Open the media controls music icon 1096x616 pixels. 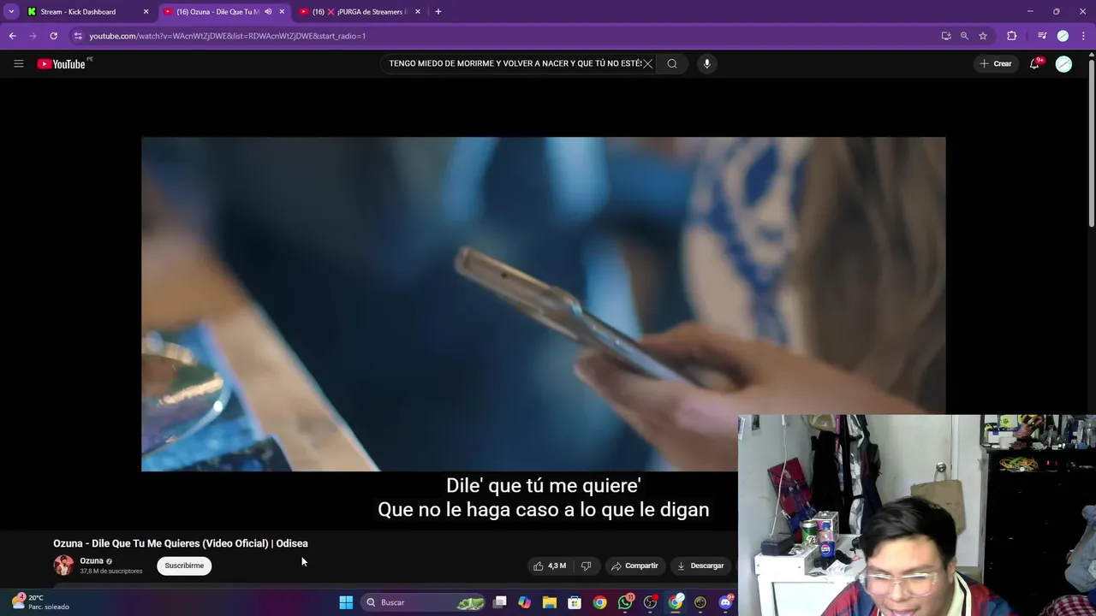coord(1042,36)
